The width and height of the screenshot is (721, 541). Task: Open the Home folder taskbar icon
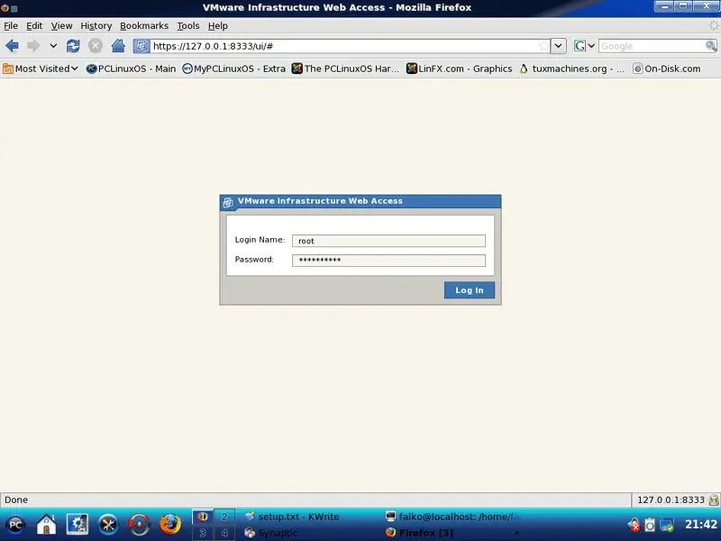[x=47, y=525]
